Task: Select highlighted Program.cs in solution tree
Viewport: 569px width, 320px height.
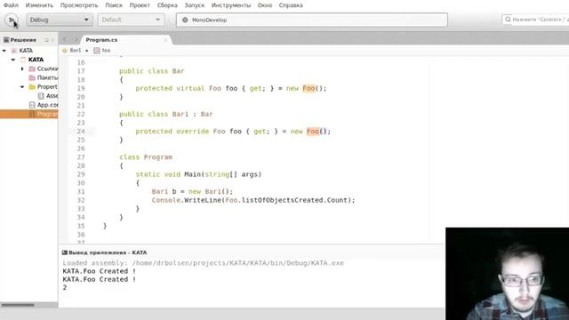Action: pyautogui.click(x=29, y=114)
